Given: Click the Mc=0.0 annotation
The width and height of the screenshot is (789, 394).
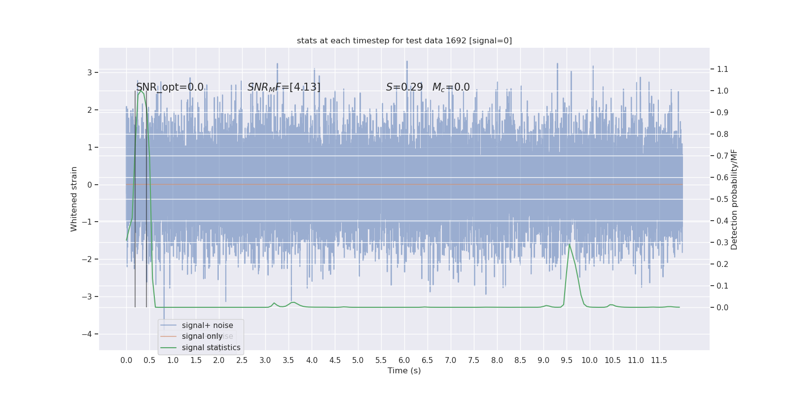Looking at the screenshot, I should pos(451,87).
